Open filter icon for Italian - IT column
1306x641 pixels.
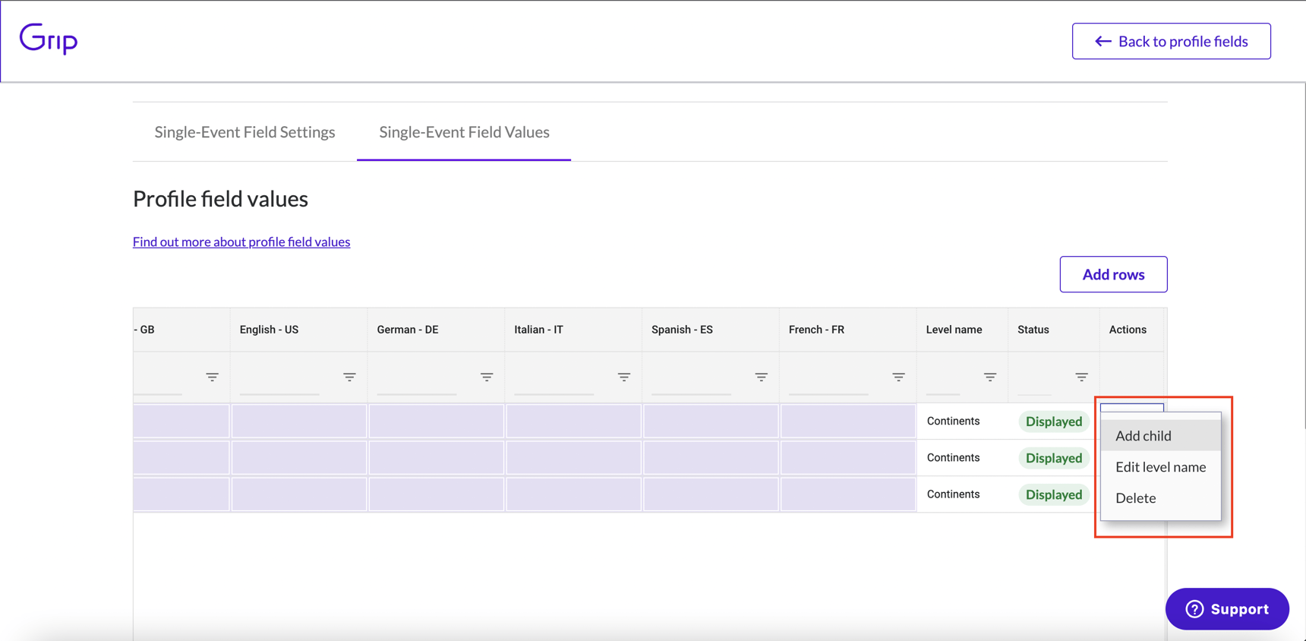tap(624, 377)
